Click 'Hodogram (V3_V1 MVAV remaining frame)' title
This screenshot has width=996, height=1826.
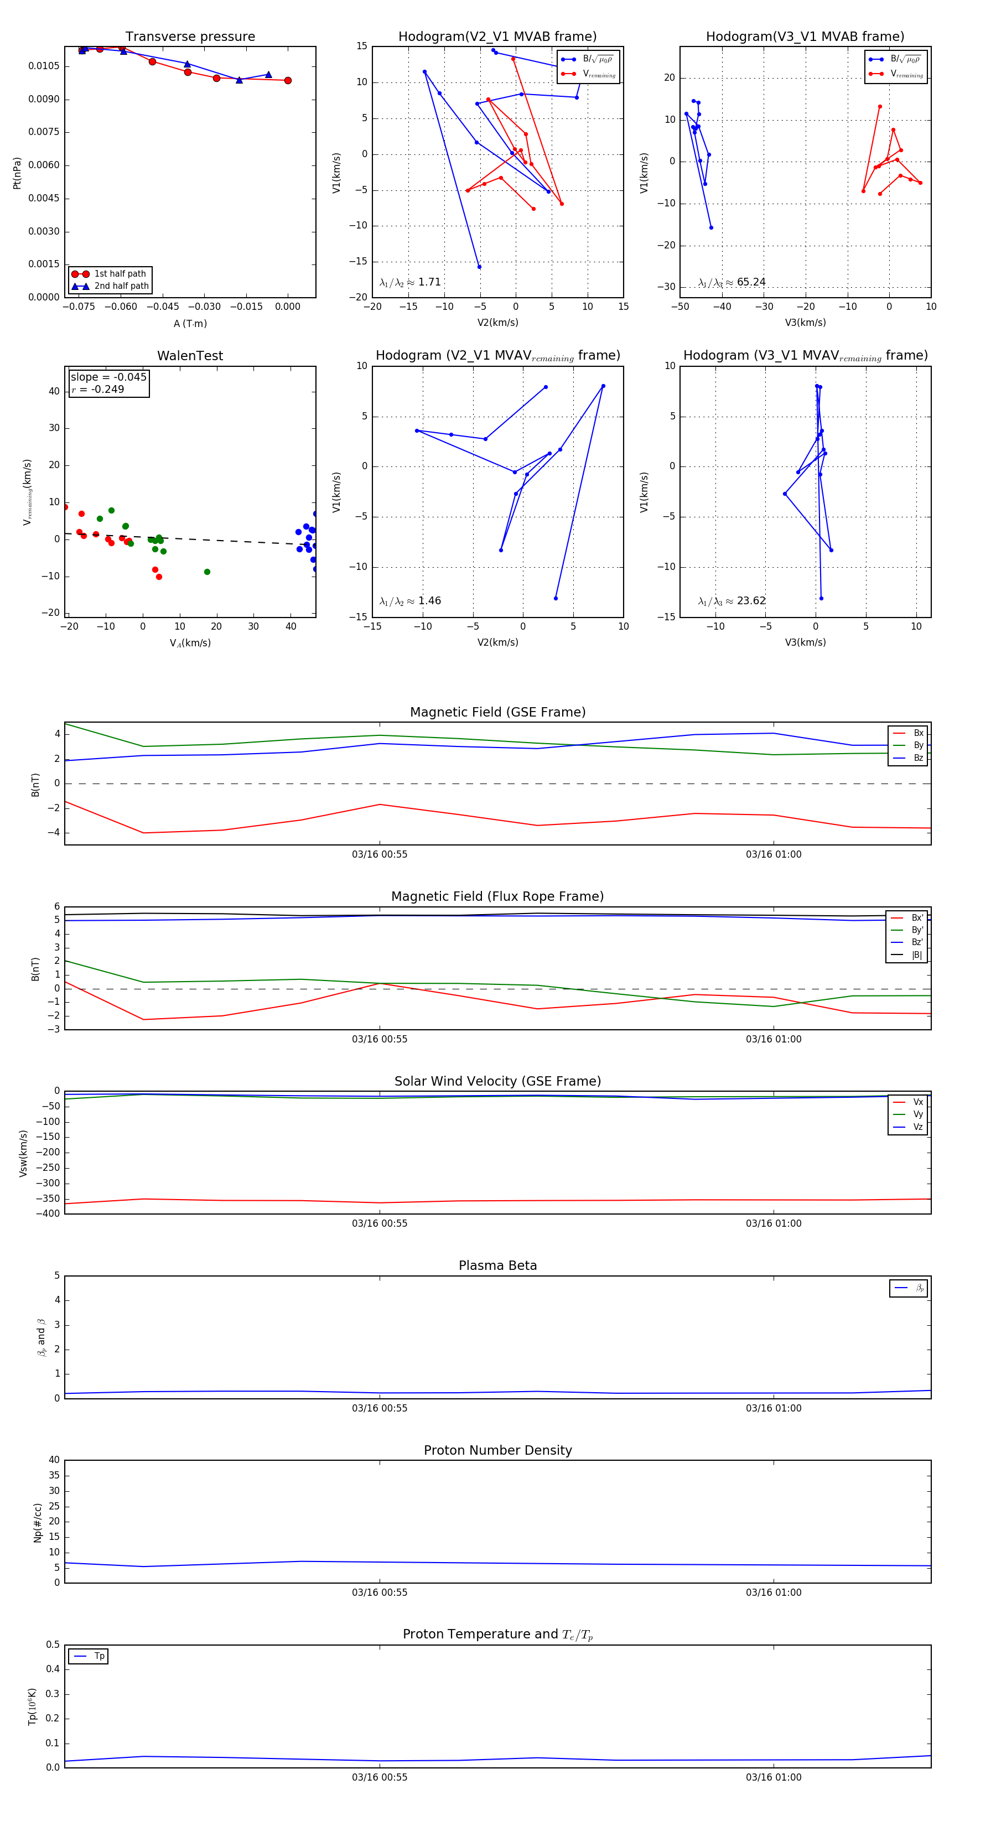[805, 356]
